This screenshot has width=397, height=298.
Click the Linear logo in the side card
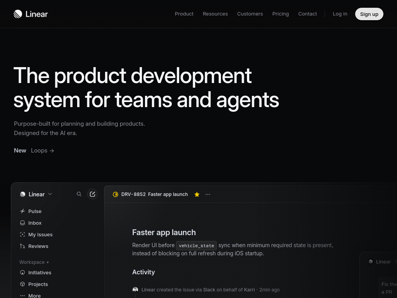(371, 262)
